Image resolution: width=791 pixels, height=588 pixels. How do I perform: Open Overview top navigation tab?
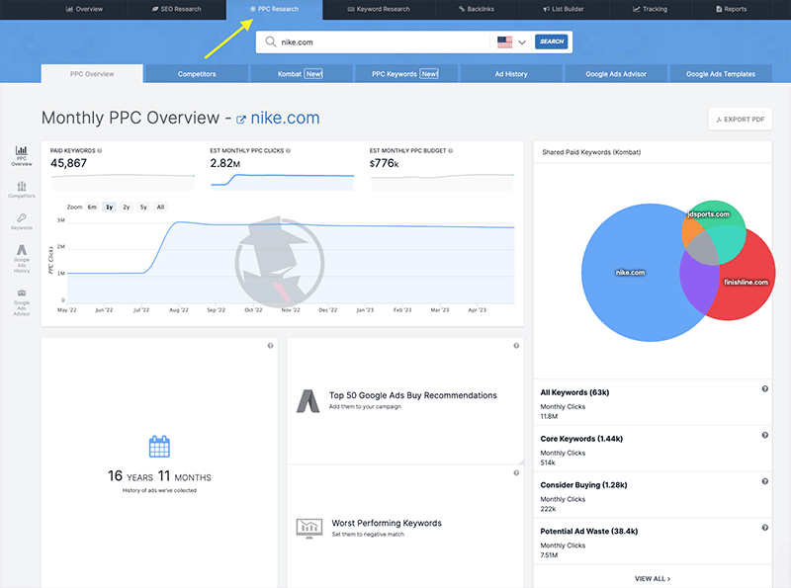tap(84, 9)
